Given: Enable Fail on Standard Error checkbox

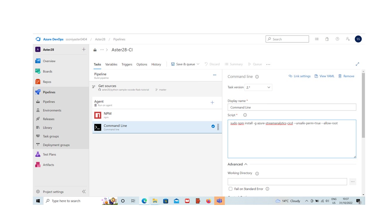Looking at the screenshot, I should pyautogui.click(x=230, y=189).
